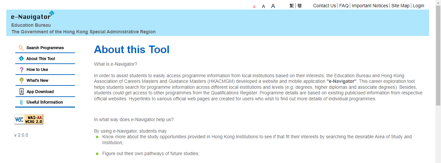Viewport: 441px width, 163px height.
Task: Click the W3C WAI-AA WCAG 2.0 badge
Action: (x=29, y=119)
